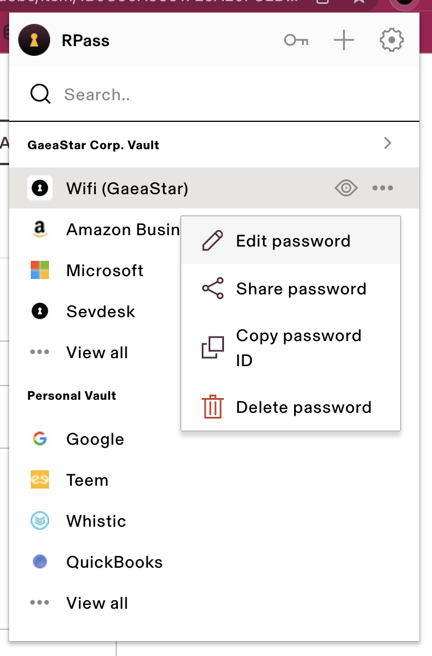Open RPass settings gear

pos(392,40)
